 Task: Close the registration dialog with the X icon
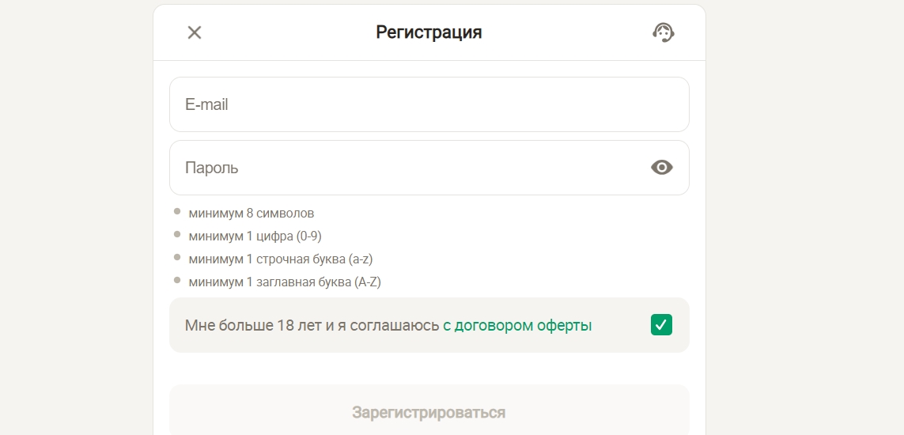coord(195,32)
